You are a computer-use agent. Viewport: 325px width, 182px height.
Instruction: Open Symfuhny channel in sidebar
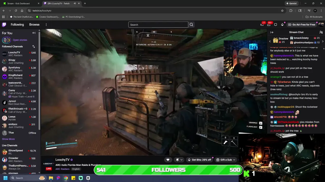coord(19,69)
